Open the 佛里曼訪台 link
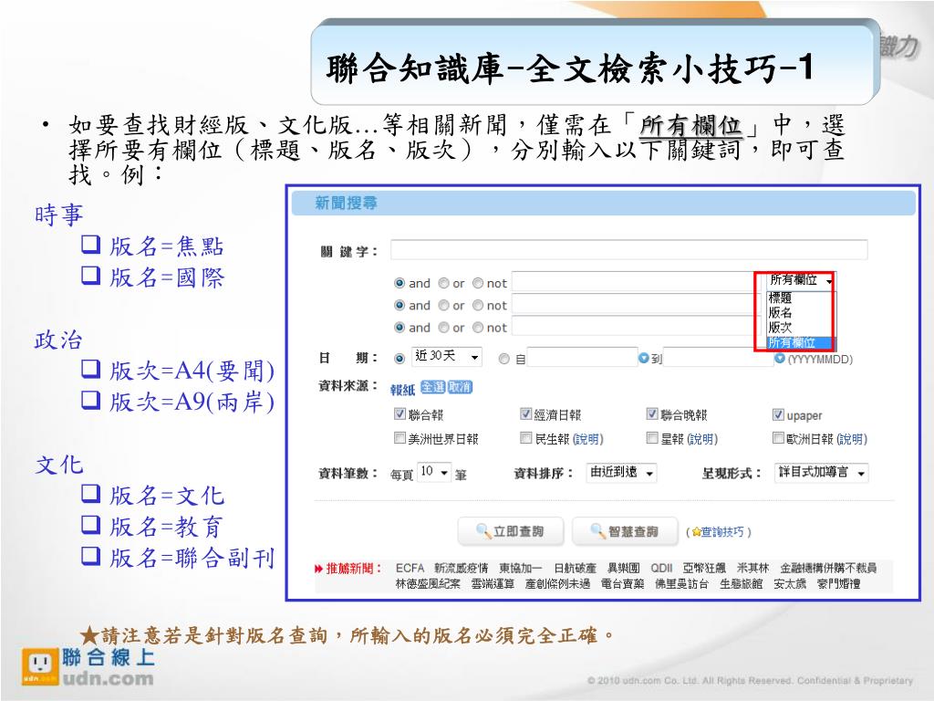This screenshot has width=934, height=701. (682, 583)
